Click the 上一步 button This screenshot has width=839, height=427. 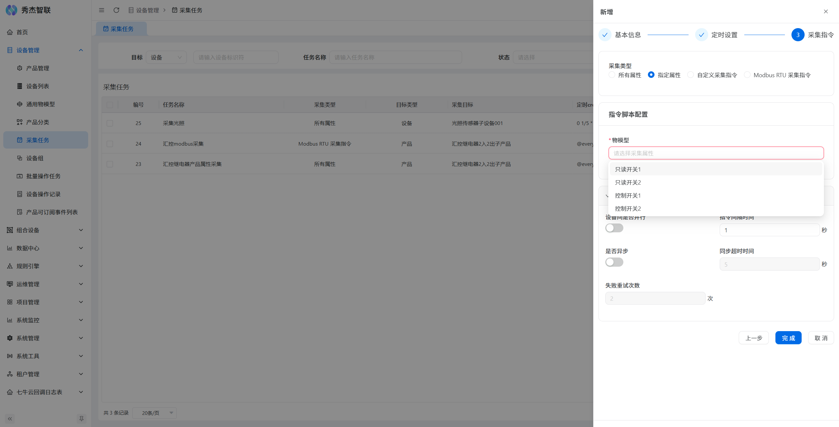pyautogui.click(x=753, y=338)
